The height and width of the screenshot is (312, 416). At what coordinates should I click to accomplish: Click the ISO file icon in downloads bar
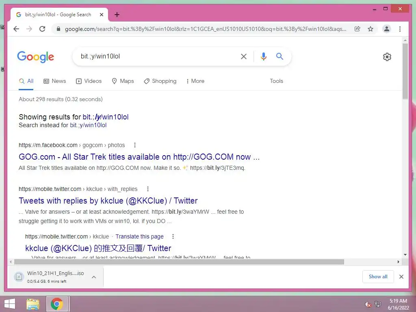19,277
